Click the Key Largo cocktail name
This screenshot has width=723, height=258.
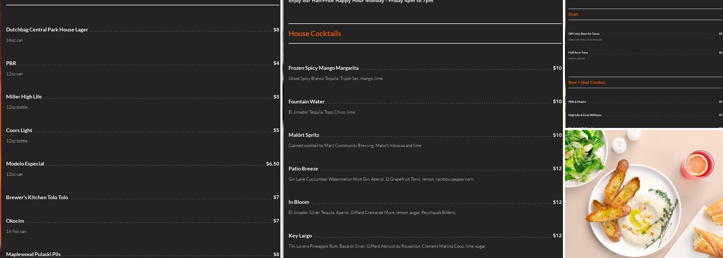click(300, 236)
